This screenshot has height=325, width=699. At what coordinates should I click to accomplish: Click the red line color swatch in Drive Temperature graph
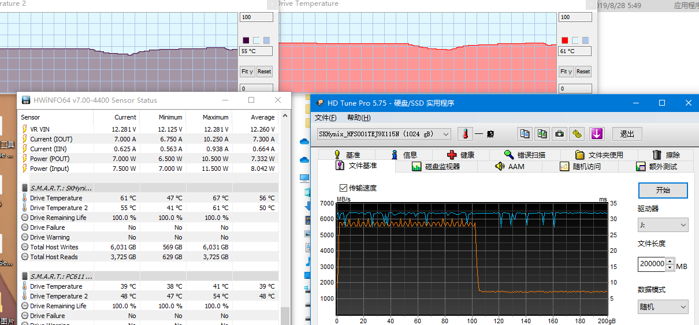pyautogui.click(x=565, y=40)
